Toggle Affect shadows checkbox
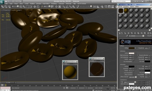This screenshot has height=91, width=152. 134,75
